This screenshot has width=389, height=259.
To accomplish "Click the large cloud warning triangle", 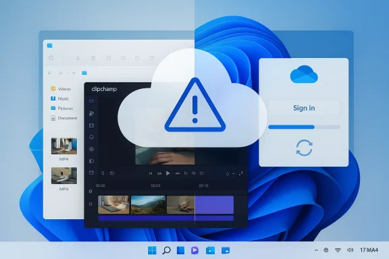I will pos(195,105).
